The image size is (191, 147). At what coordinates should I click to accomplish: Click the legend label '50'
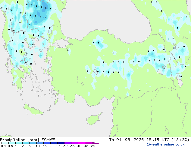point(93,146)
